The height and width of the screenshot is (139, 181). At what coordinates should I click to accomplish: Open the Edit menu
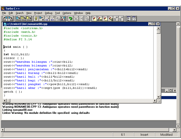click(11, 13)
